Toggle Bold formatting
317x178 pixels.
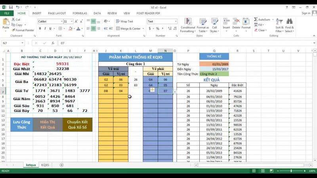coord(40,28)
